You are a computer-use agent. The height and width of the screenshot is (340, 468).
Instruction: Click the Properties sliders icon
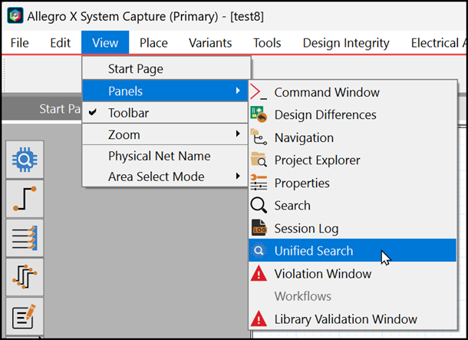point(259,183)
